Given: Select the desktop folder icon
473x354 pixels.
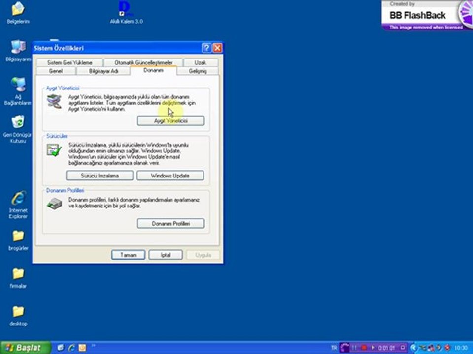Looking at the screenshot, I should pos(18,316).
